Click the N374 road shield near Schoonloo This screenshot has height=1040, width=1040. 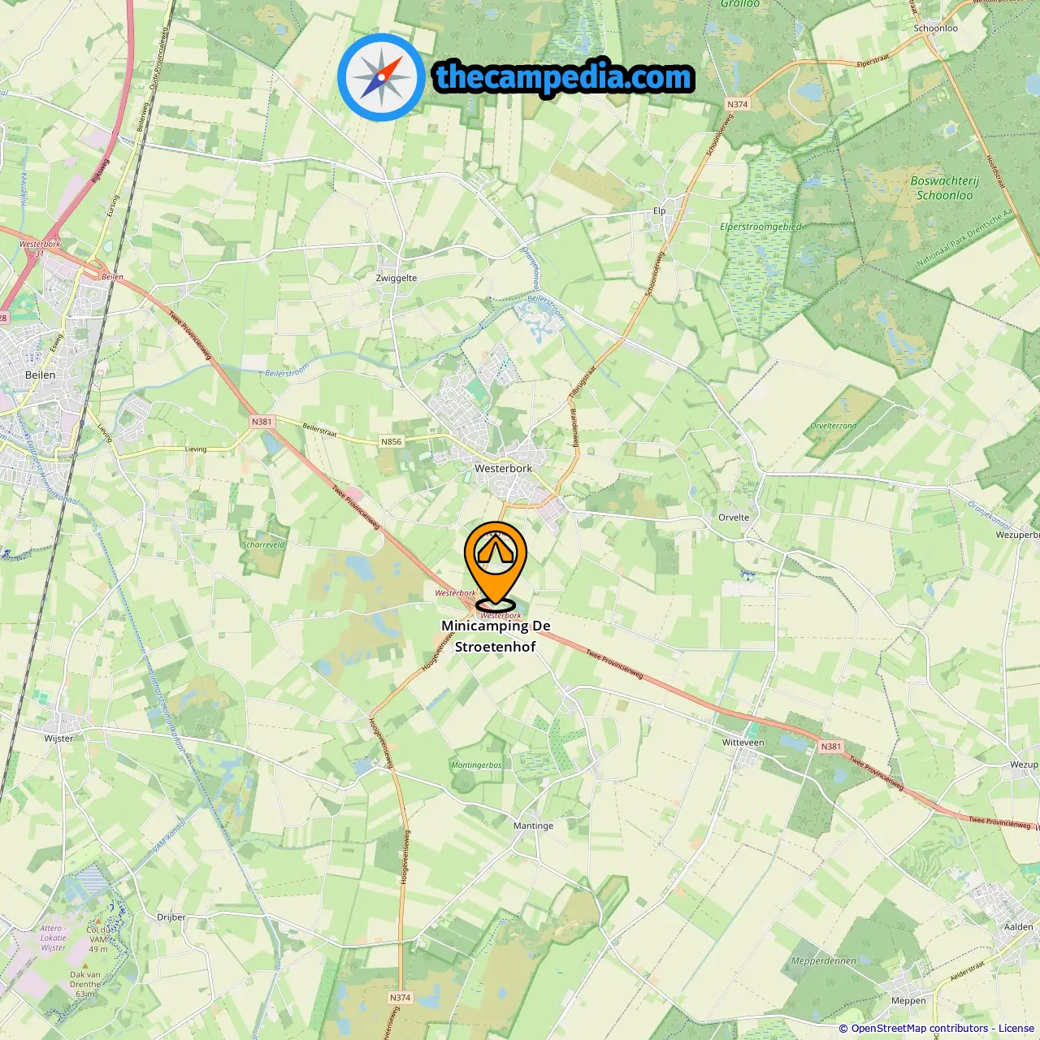click(737, 104)
